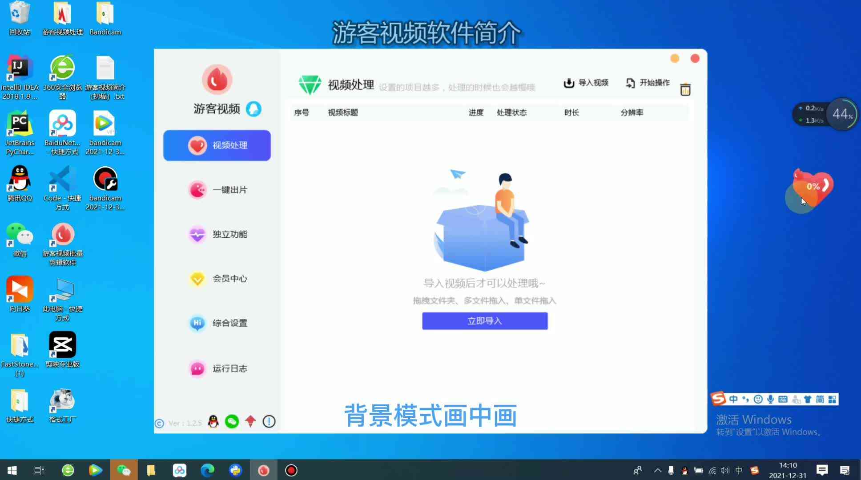Click the trash/delete icon in toolbar
The width and height of the screenshot is (861, 480).
pos(685,89)
